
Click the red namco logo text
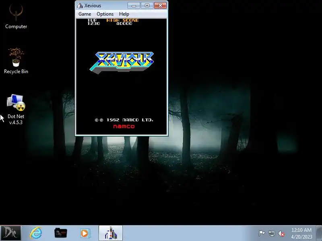point(124,127)
